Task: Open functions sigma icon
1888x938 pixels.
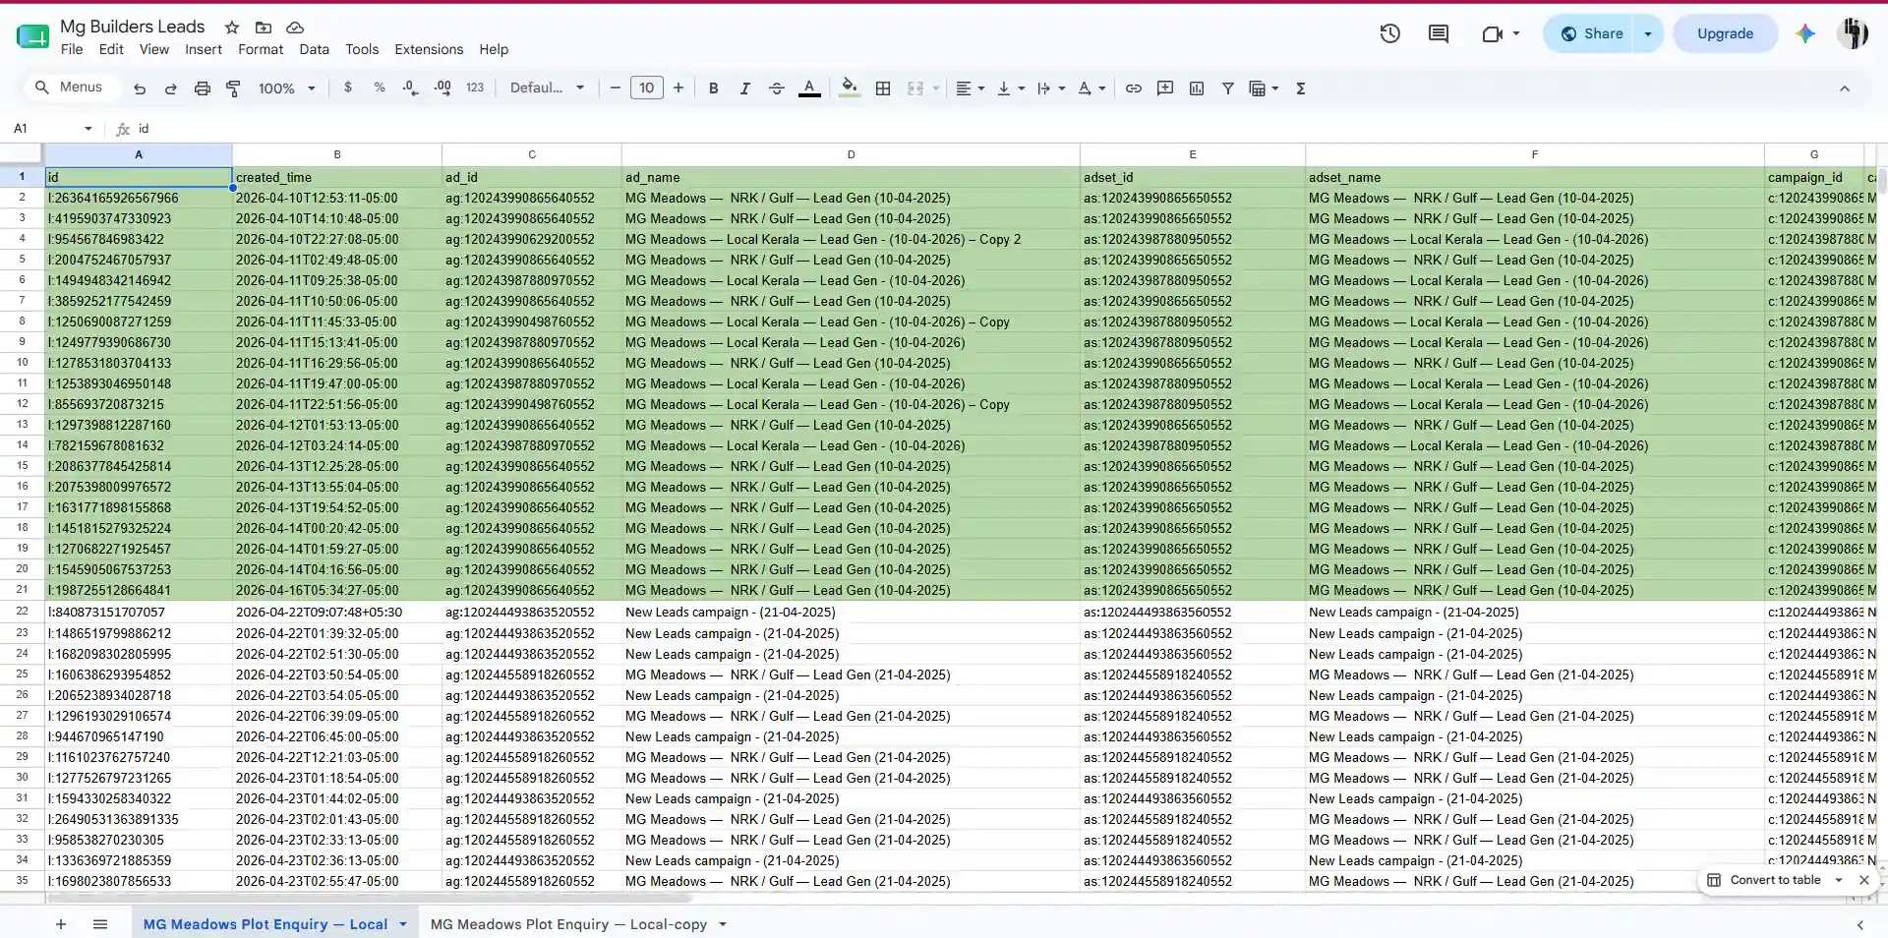Action: tap(1301, 88)
